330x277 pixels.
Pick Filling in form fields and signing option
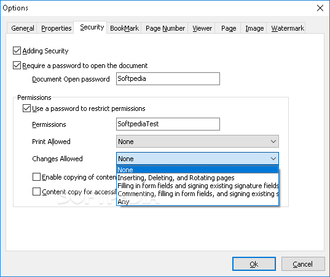[x=197, y=186]
